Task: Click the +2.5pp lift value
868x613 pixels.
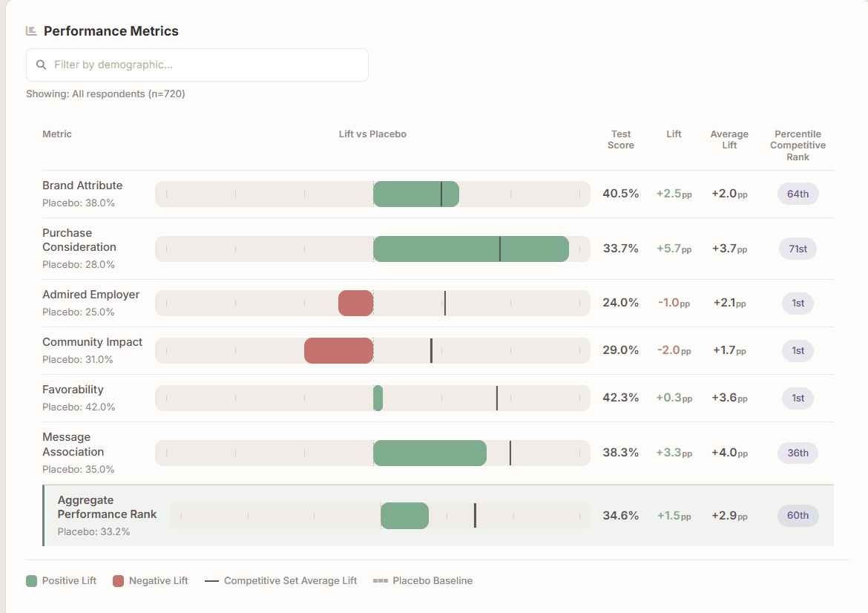Action: pos(674,194)
